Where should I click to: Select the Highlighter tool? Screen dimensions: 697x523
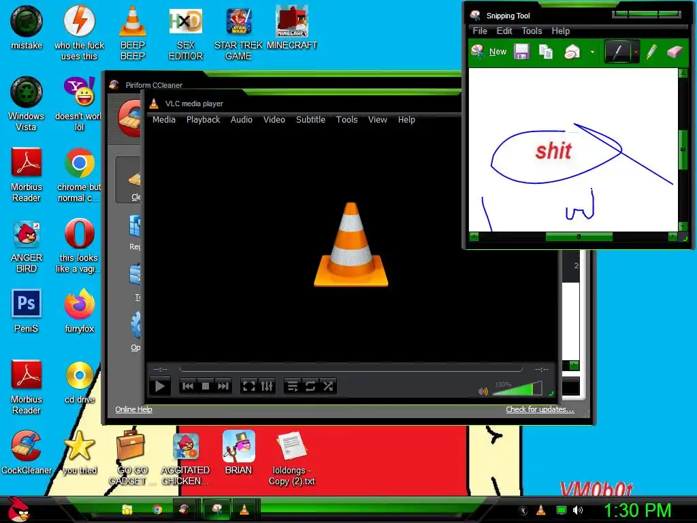coord(651,52)
